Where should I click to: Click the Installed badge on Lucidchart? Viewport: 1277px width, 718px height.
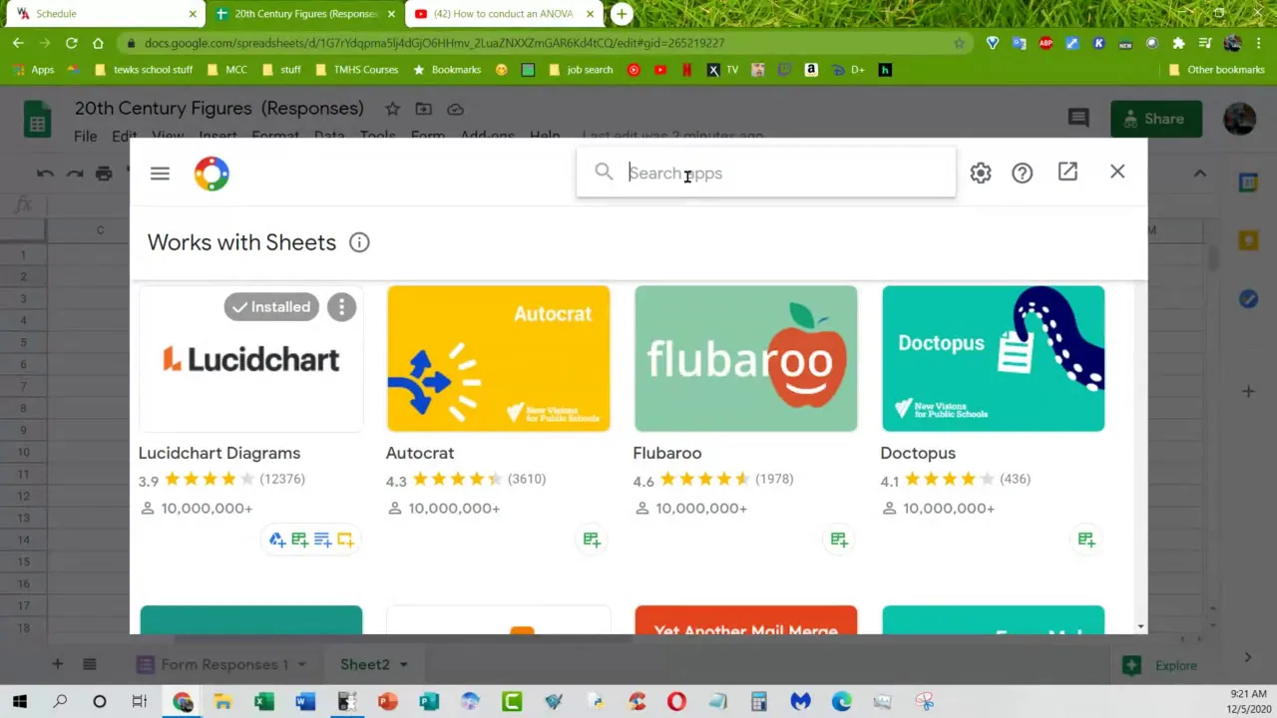271,307
